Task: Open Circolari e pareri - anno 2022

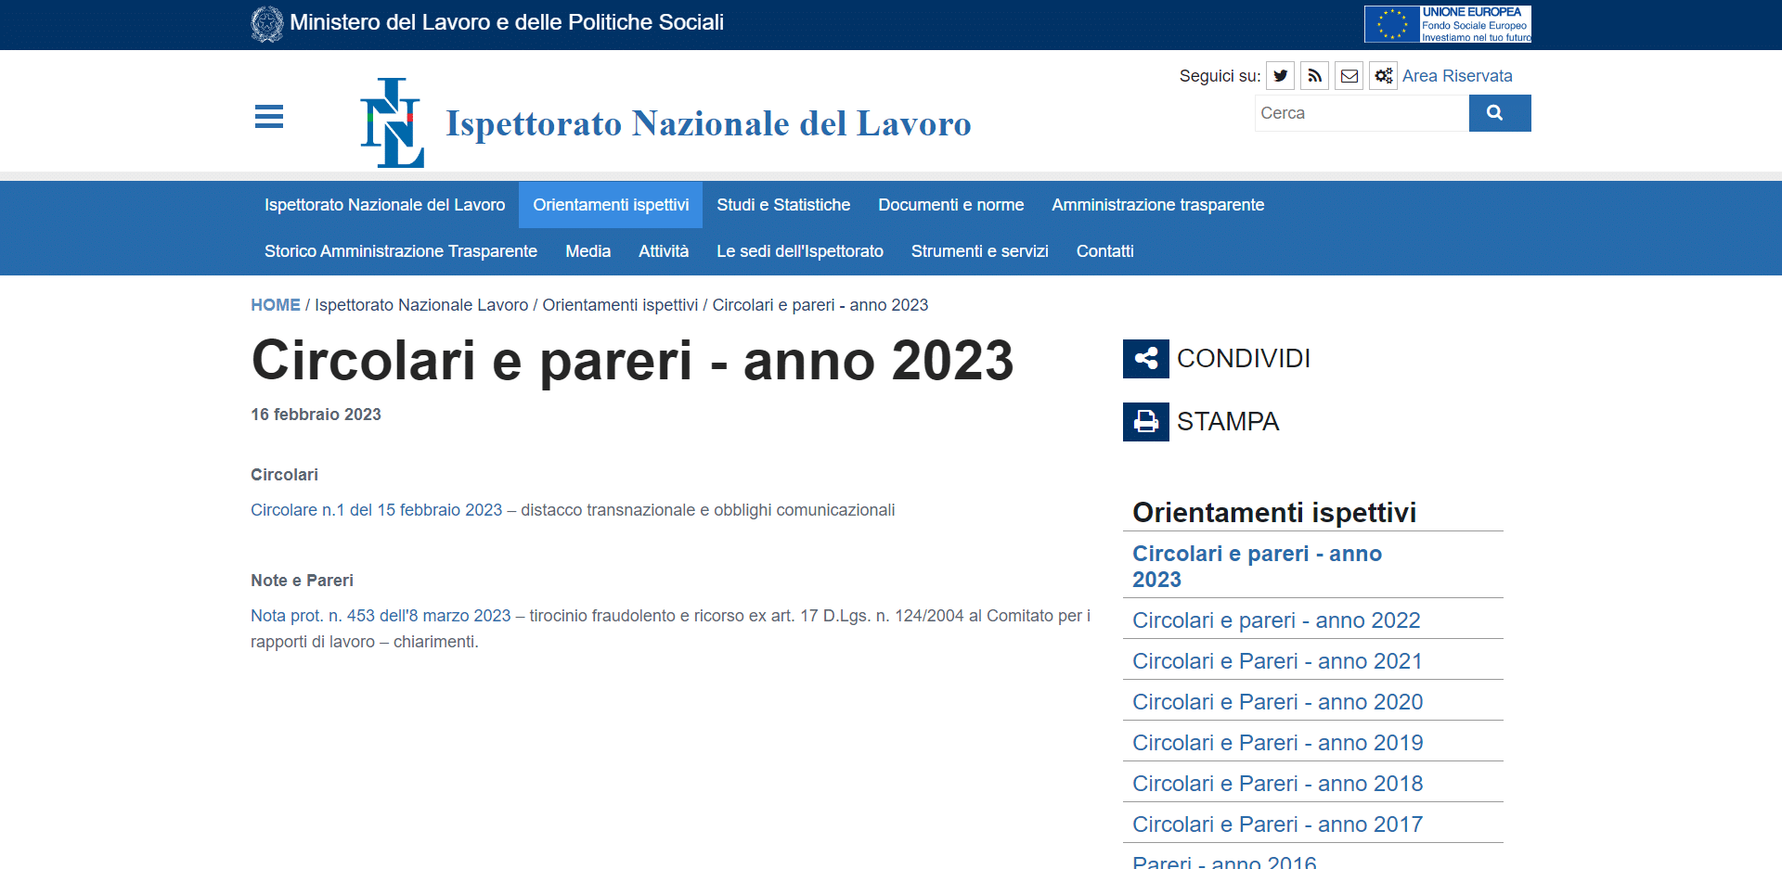Action: pyautogui.click(x=1275, y=620)
